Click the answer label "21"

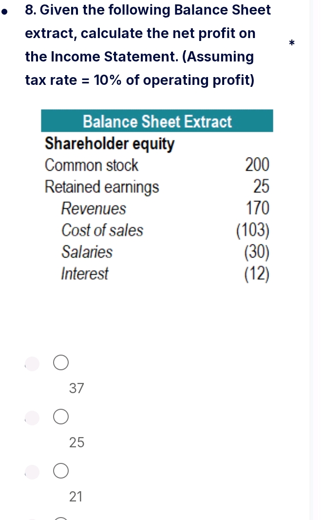point(76,497)
